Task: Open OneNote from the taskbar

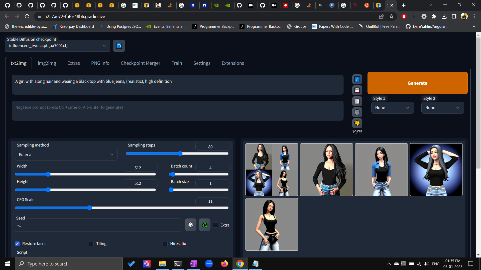Action: (x=193, y=264)
